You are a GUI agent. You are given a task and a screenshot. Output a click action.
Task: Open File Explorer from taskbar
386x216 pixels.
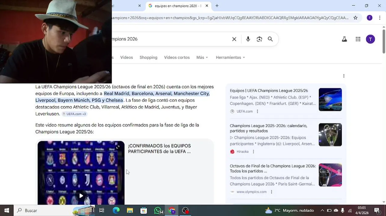pos(130,210)
